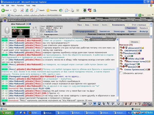Screen dimensions: 154x115
Task: Refresh the page with the green arrows icon
Action: [27, 10]
